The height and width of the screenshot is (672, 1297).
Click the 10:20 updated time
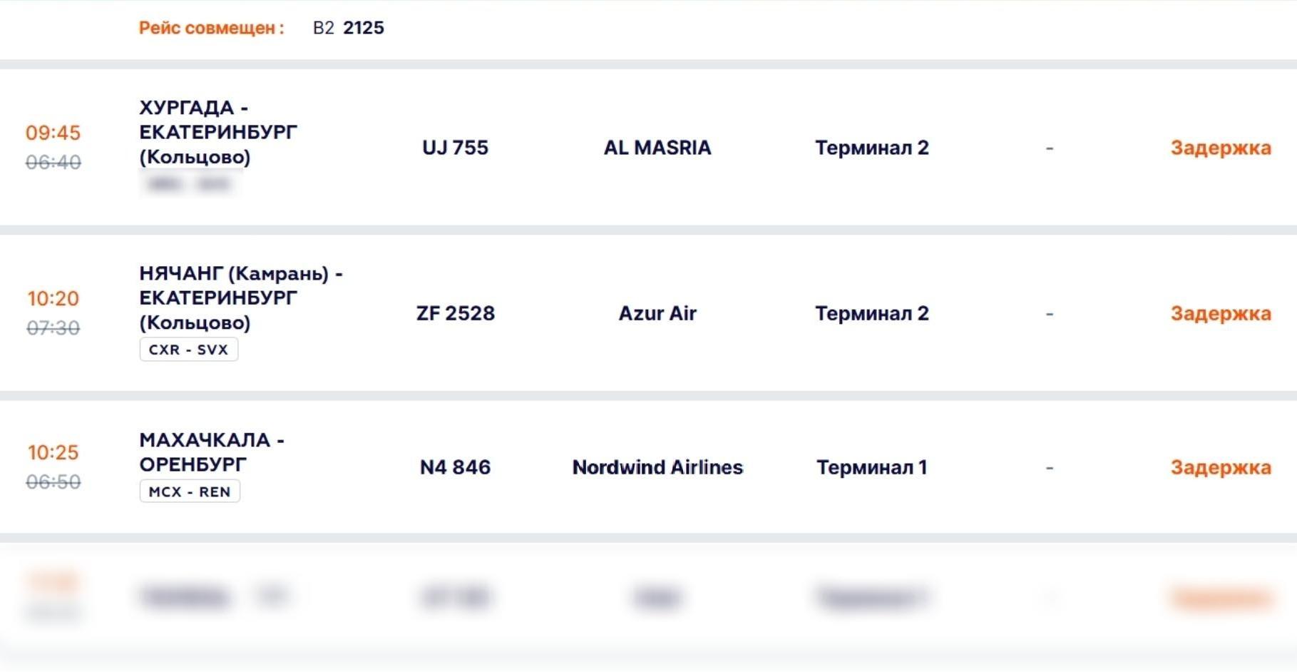[x=53, y=298]
